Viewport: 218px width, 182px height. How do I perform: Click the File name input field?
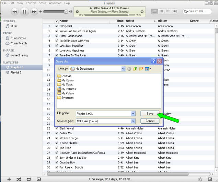pyautogui.click(x=104, y=114)
